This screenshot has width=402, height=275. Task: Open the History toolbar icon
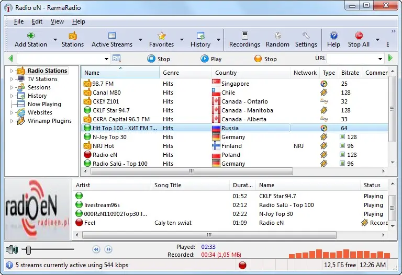pos(200,36)
